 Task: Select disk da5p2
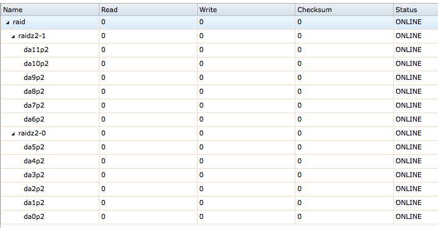pos(219,148)
